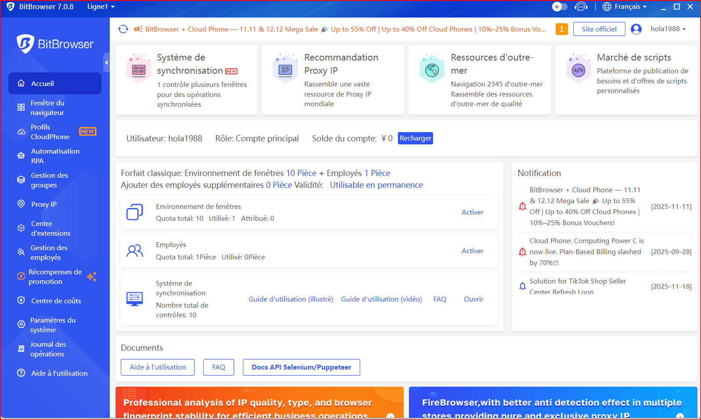The width and height of the screenshot is (701, 420).
Task: Click the Système de synchronisation card icon
Action: 139,69
